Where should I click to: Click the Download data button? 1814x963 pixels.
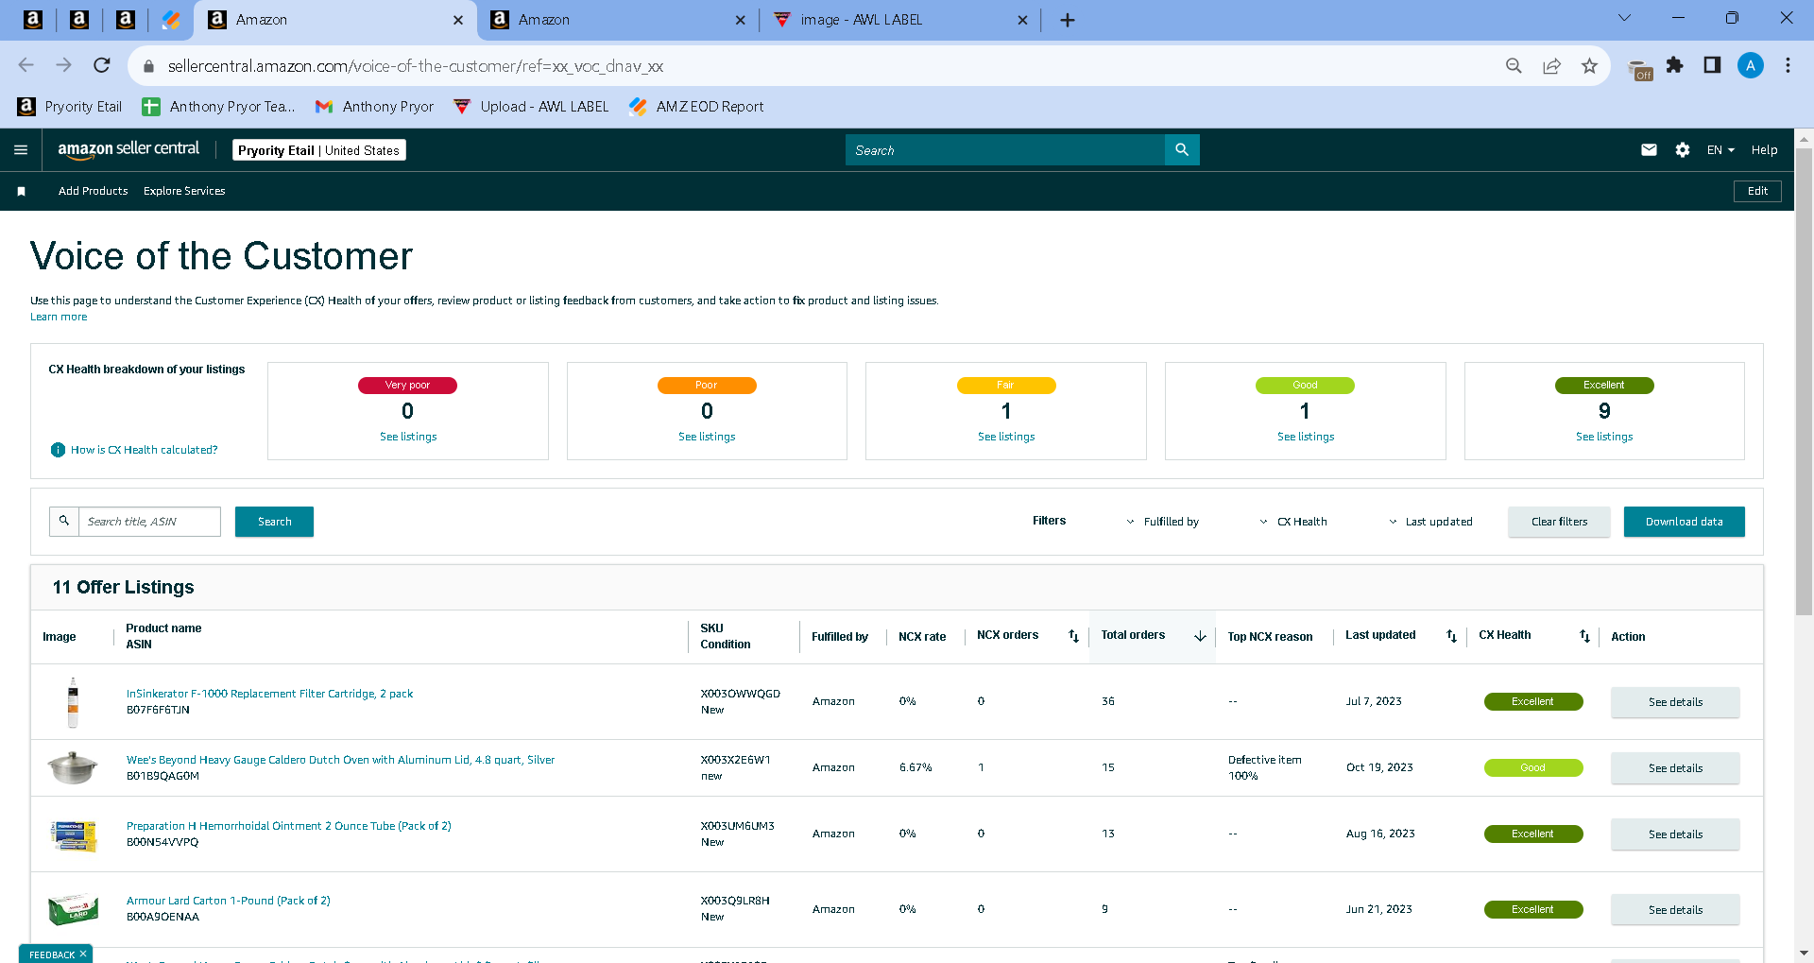[x=1684, y=522]
